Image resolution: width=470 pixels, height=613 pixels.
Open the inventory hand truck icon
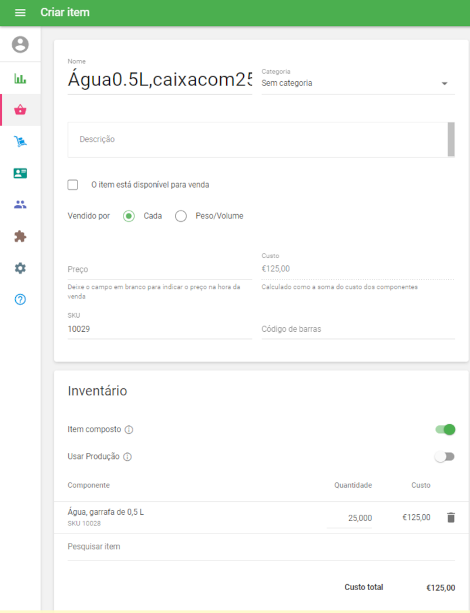tap(21, 142)
